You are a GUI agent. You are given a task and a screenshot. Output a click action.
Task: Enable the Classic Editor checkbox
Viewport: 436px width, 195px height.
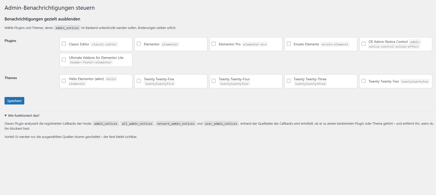click(64, 44)
